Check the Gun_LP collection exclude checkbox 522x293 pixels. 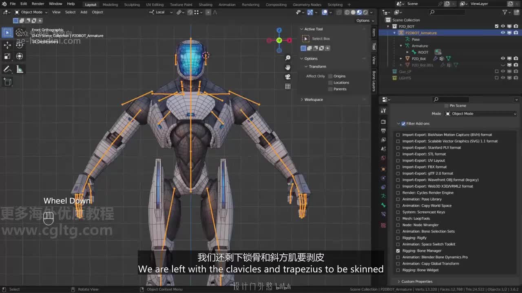pos(496,72)
